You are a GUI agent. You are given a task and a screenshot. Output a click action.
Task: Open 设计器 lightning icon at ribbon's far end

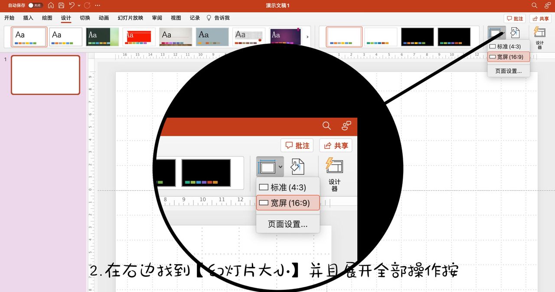coord(540,38)
